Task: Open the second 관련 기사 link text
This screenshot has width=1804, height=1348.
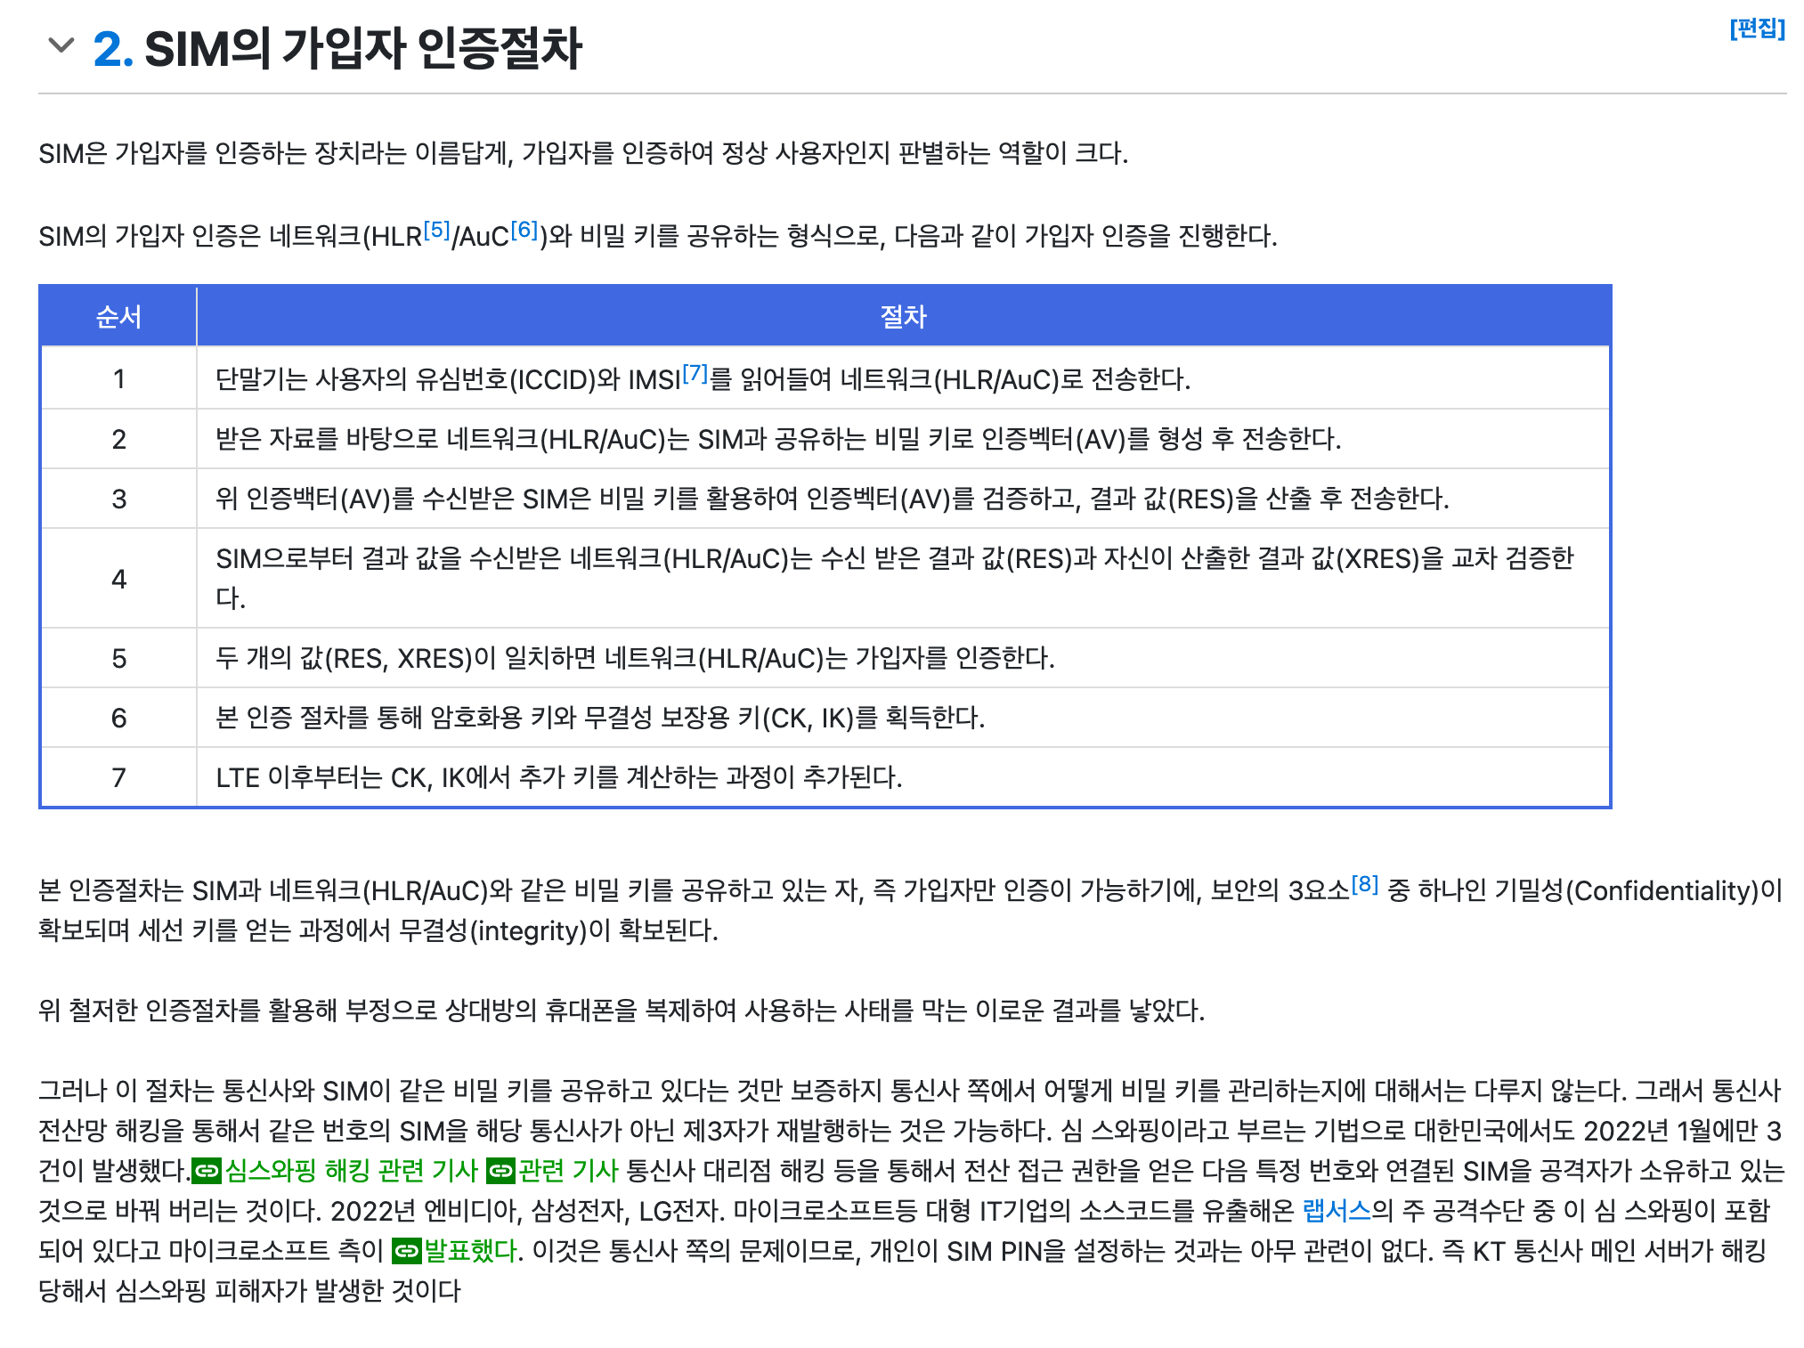Action: [x=568, y=1170]
